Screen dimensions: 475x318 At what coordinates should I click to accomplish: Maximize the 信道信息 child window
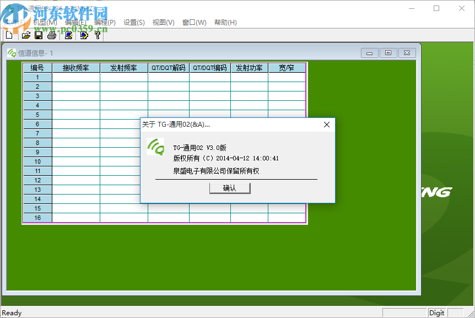click(388, 53)
